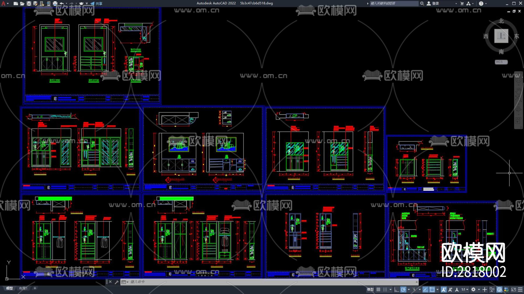Toggle isolate objects icon
This screenshot has width=524, height=294.
pyautogui.click(x=492, y=289)
